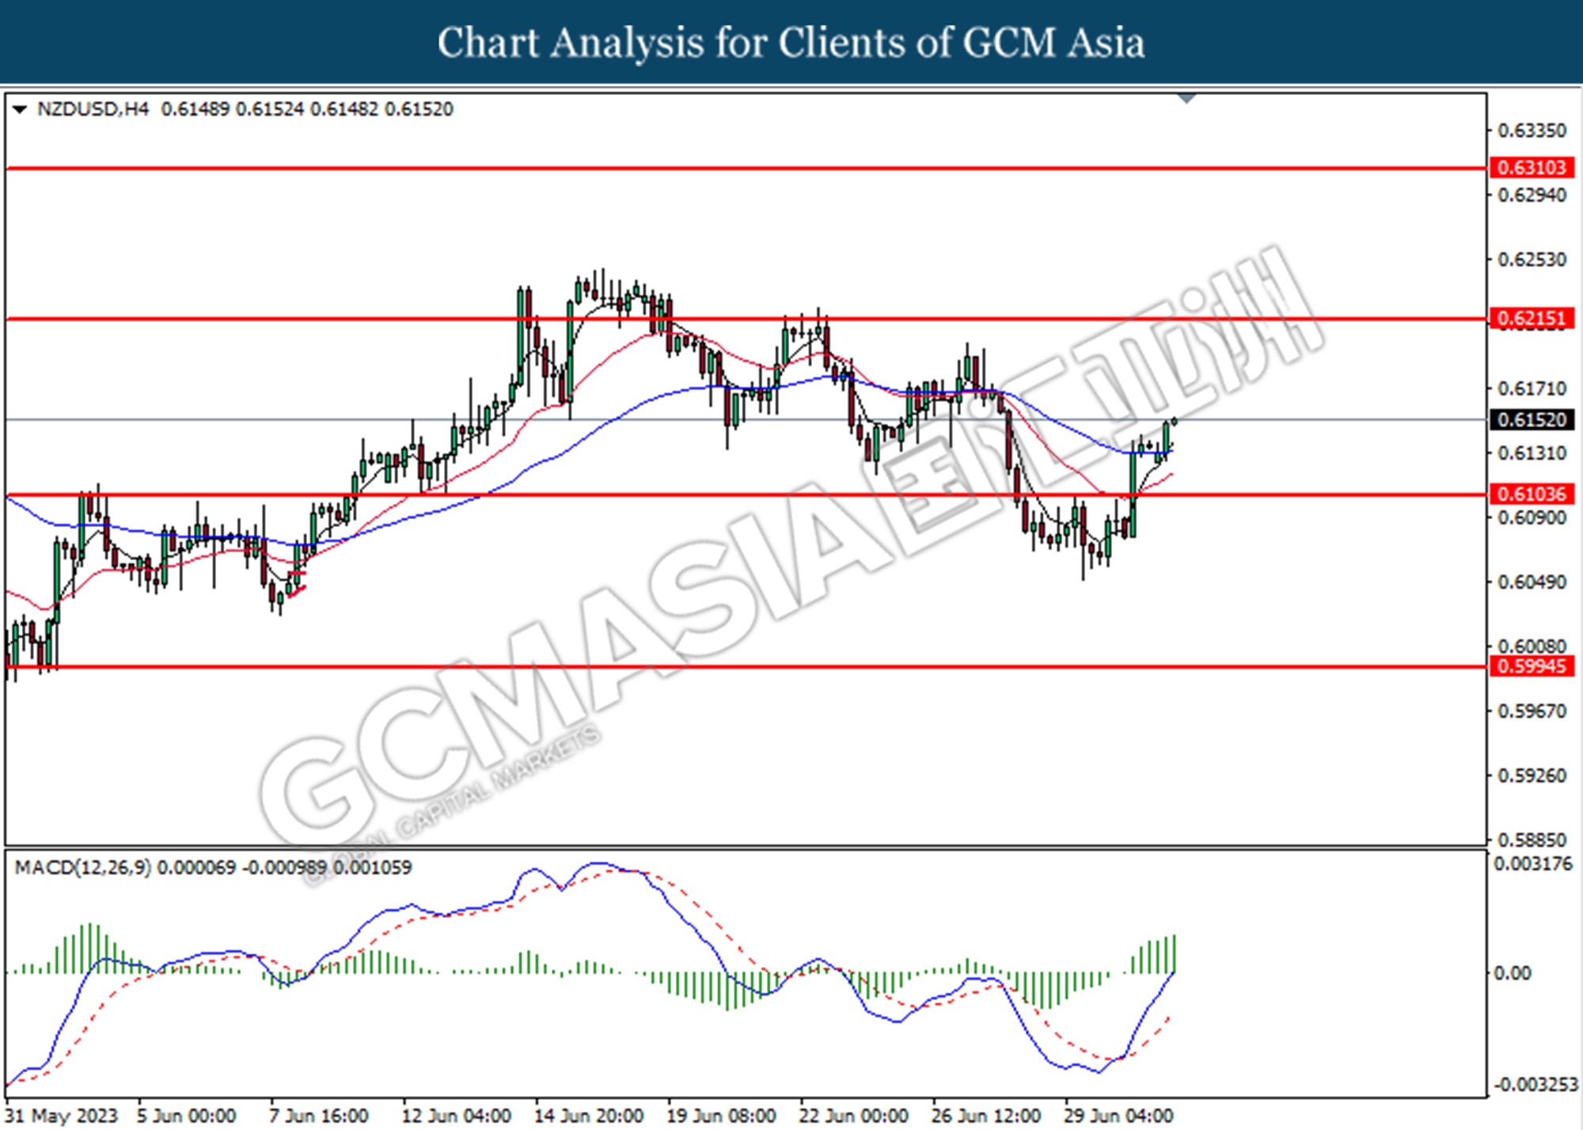
Task: Click the 0.59670 price axis value
Action: coord(1532,711)
